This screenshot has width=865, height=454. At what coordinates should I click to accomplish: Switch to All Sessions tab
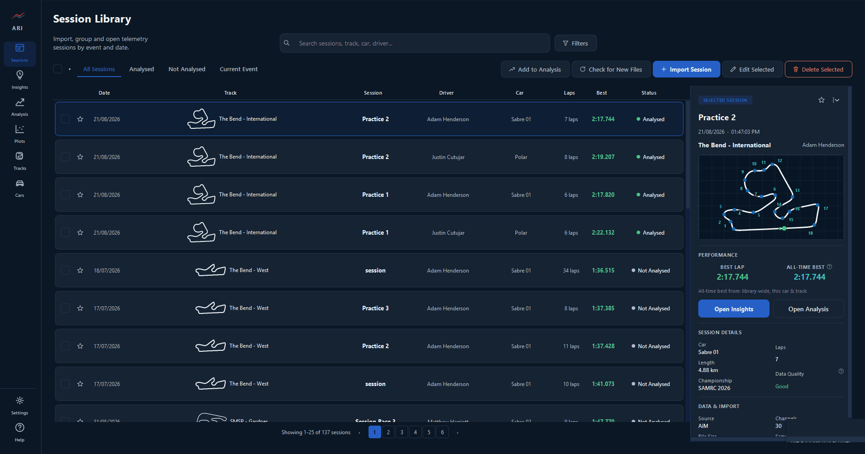99,69
